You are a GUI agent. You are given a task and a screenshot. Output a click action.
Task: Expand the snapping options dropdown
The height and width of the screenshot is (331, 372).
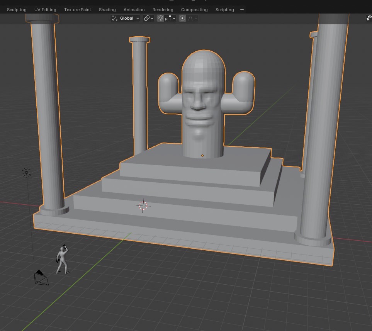170,18
